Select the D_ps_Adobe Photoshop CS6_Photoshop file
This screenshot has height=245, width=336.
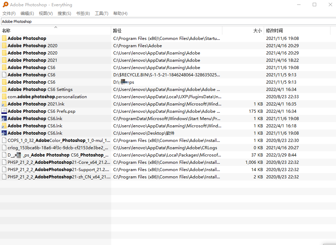pyautogui.click(x=58, y=155)
